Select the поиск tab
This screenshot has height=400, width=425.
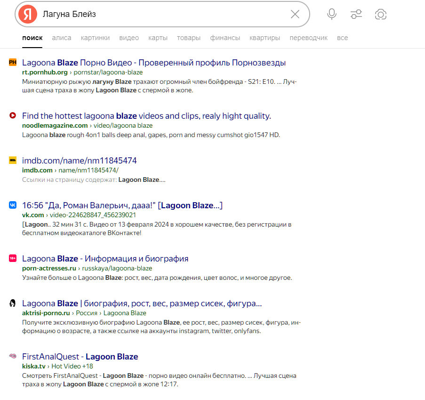pos(32,38)
